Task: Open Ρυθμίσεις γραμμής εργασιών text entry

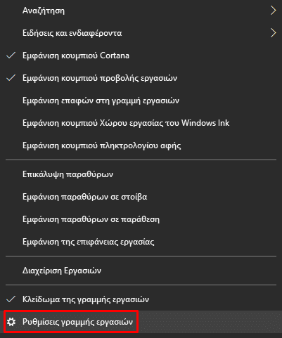Action: click(77, 322)
